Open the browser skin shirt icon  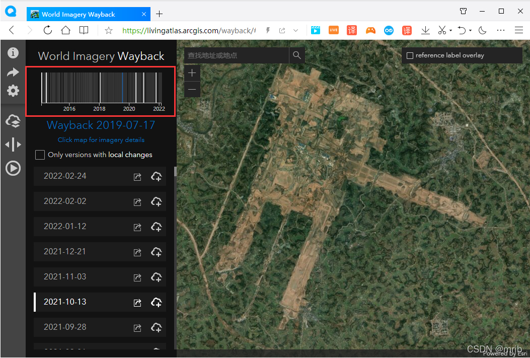tap(464, 11)
